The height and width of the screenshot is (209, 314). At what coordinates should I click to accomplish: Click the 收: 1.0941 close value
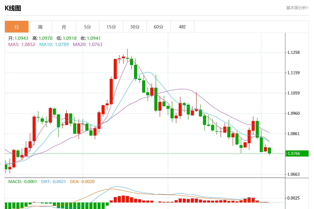pos(91,38)
